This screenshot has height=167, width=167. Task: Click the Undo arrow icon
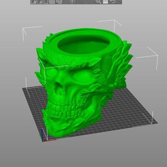(113, 2)
